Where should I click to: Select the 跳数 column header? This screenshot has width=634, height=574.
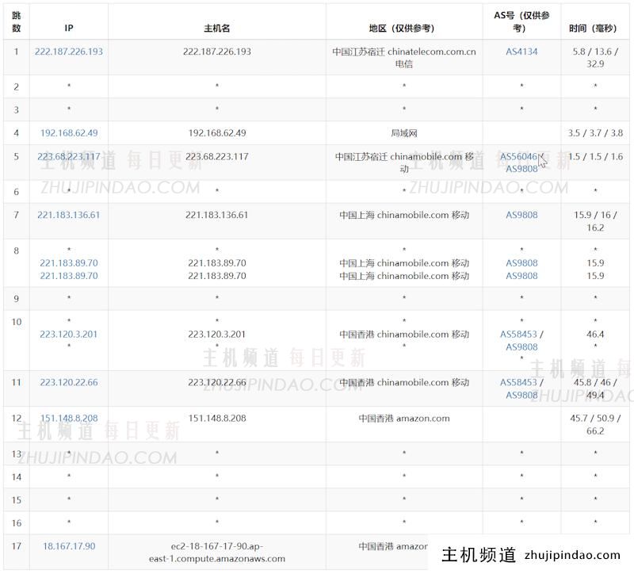(x=16, y=22)
